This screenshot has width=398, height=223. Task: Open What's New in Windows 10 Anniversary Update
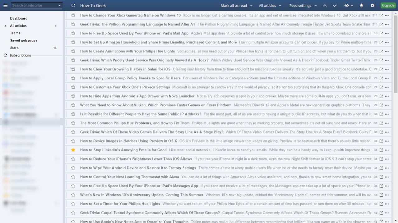[141, 195]
